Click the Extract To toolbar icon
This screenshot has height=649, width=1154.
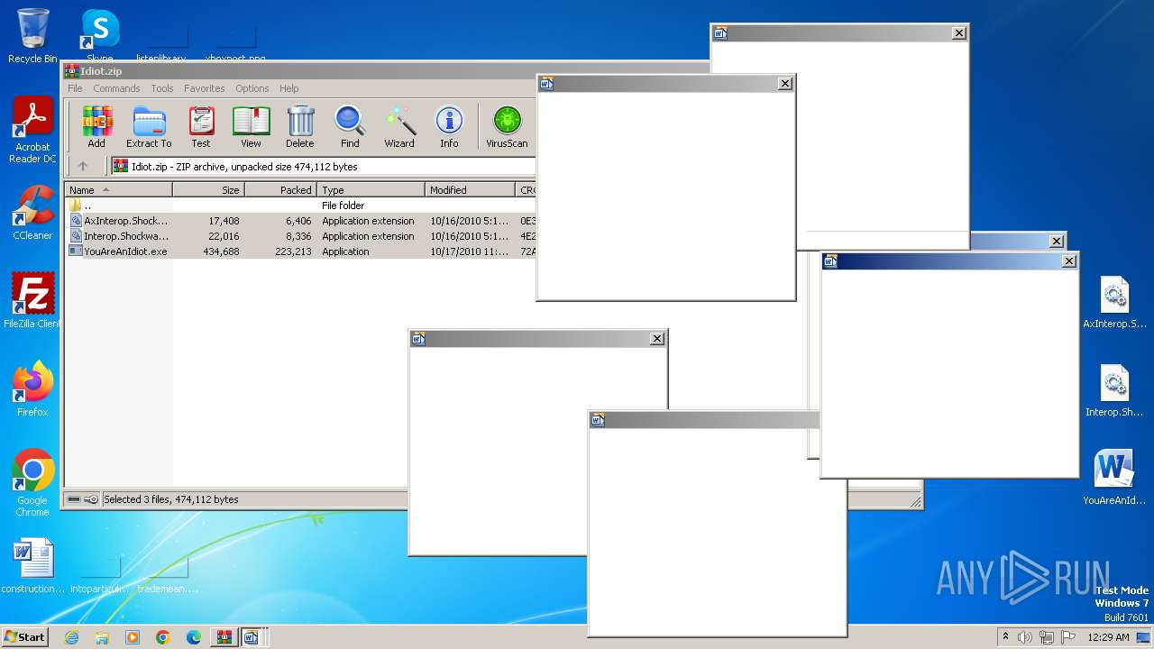(x=149, y=126)
